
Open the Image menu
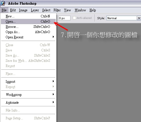(23, 10)
